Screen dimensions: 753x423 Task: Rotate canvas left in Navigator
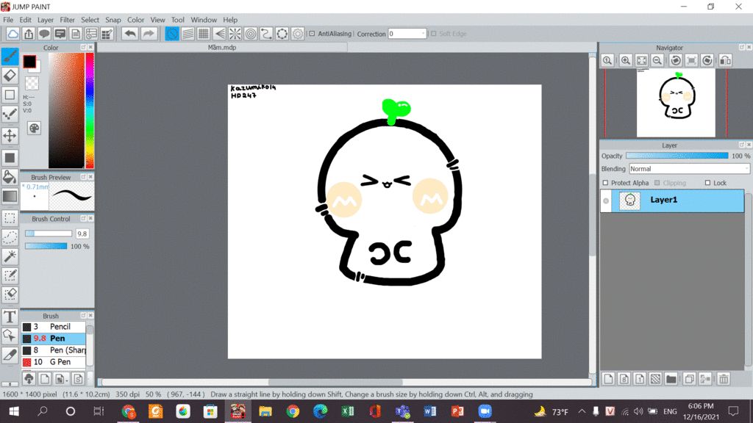pos(676,60)
